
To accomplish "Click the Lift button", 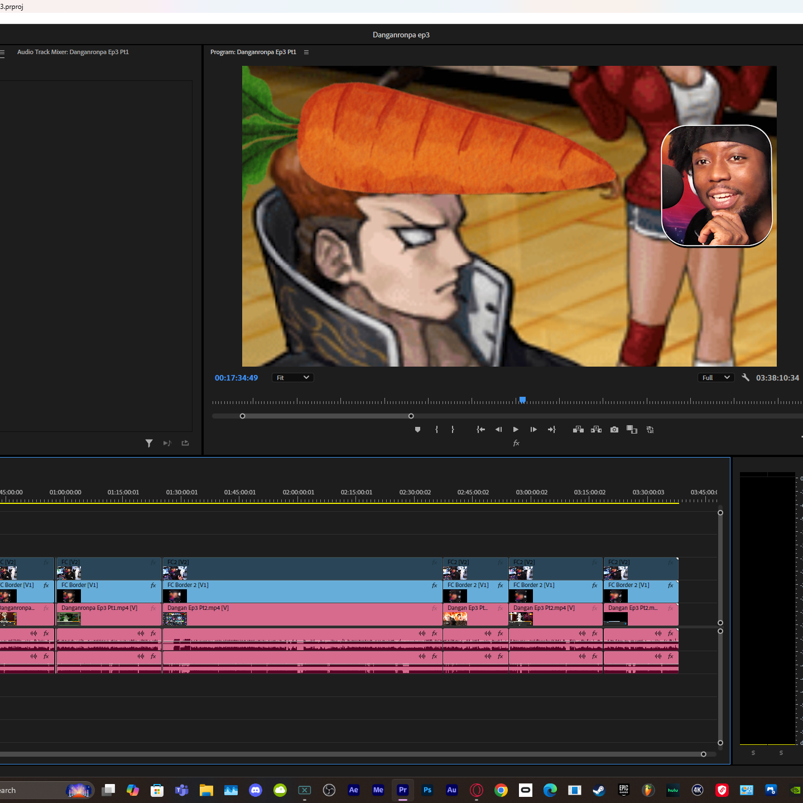I will click(x=578, y=430).
